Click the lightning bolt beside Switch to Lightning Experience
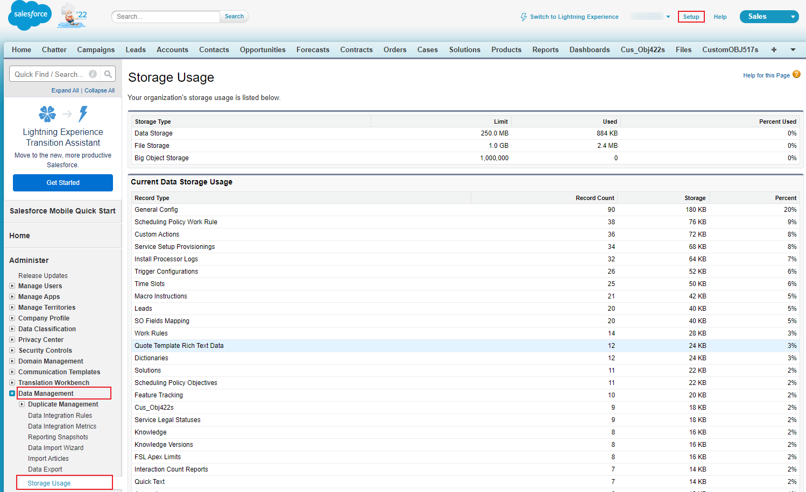The image size is (806, 492). tap(523, 17)
